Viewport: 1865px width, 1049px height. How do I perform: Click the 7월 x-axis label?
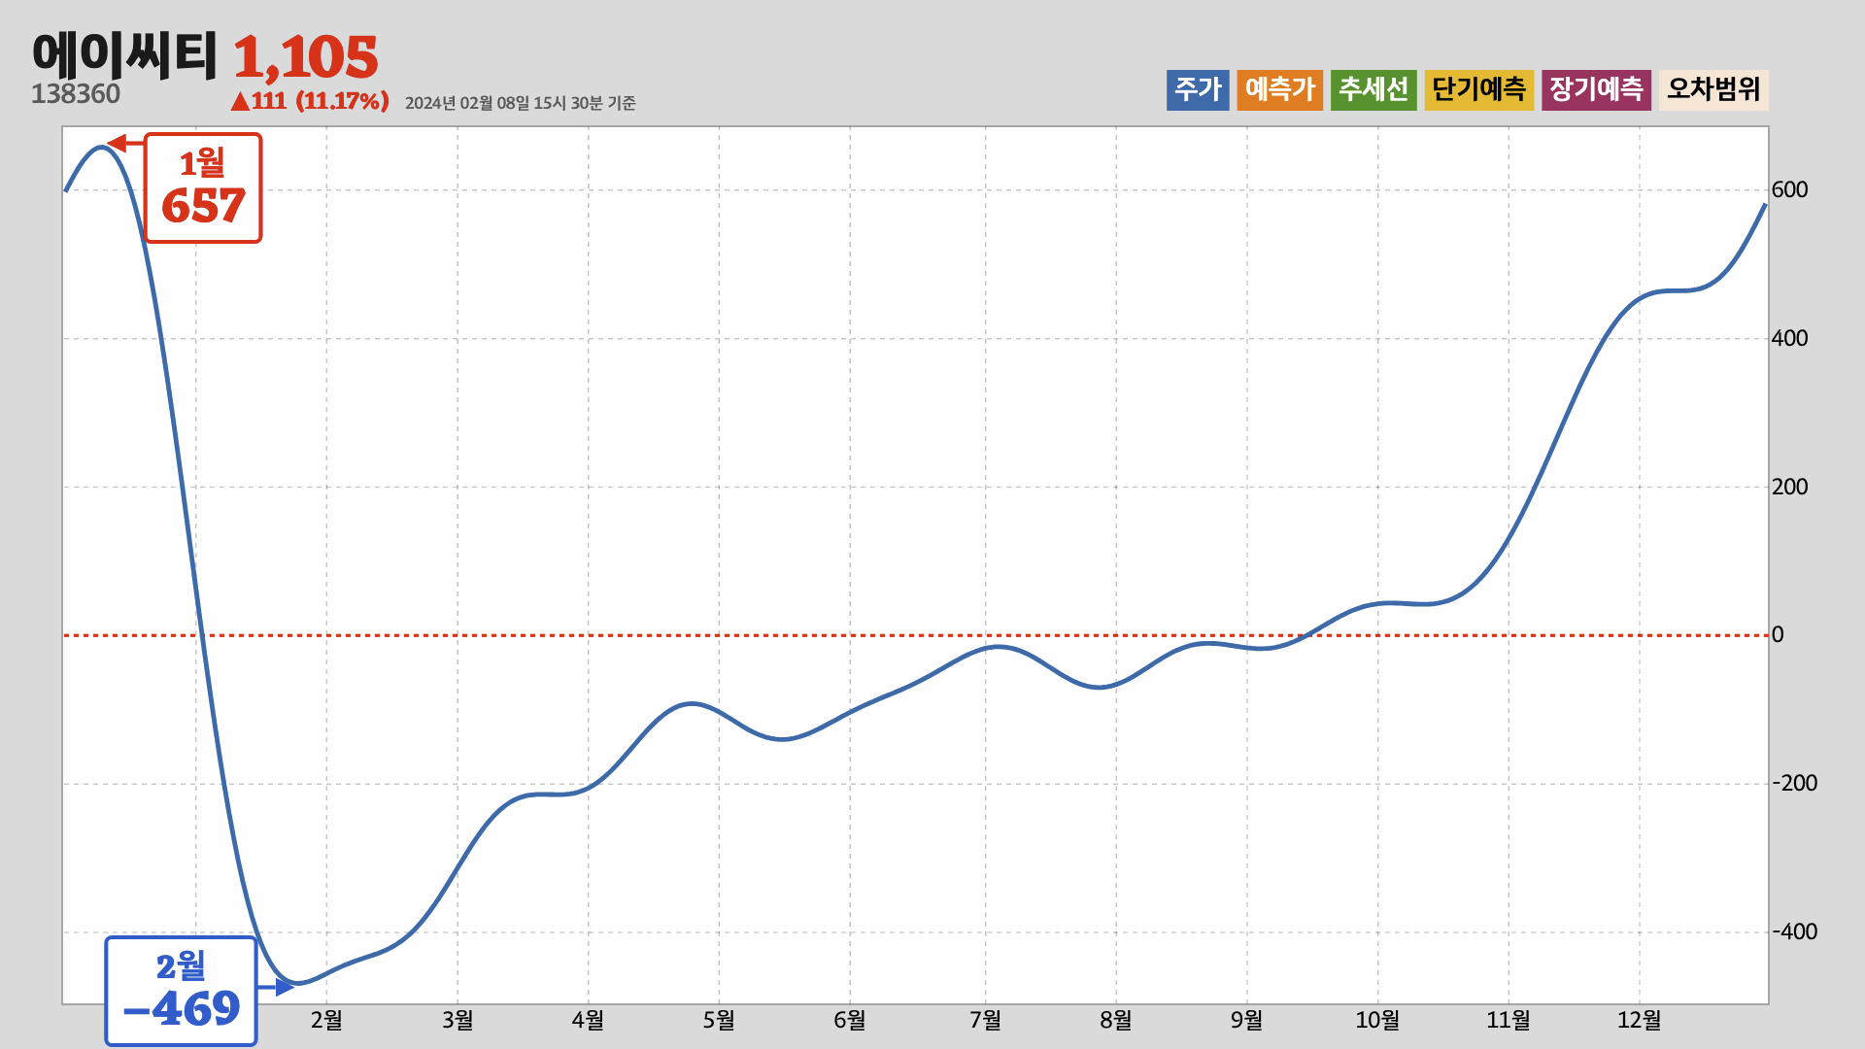click(x=985, y=1020)
